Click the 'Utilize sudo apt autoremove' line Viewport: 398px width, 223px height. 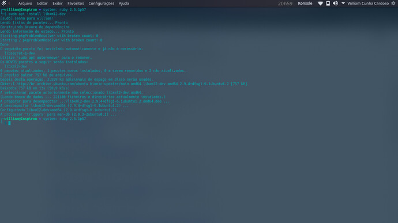(x=46, y=58)
